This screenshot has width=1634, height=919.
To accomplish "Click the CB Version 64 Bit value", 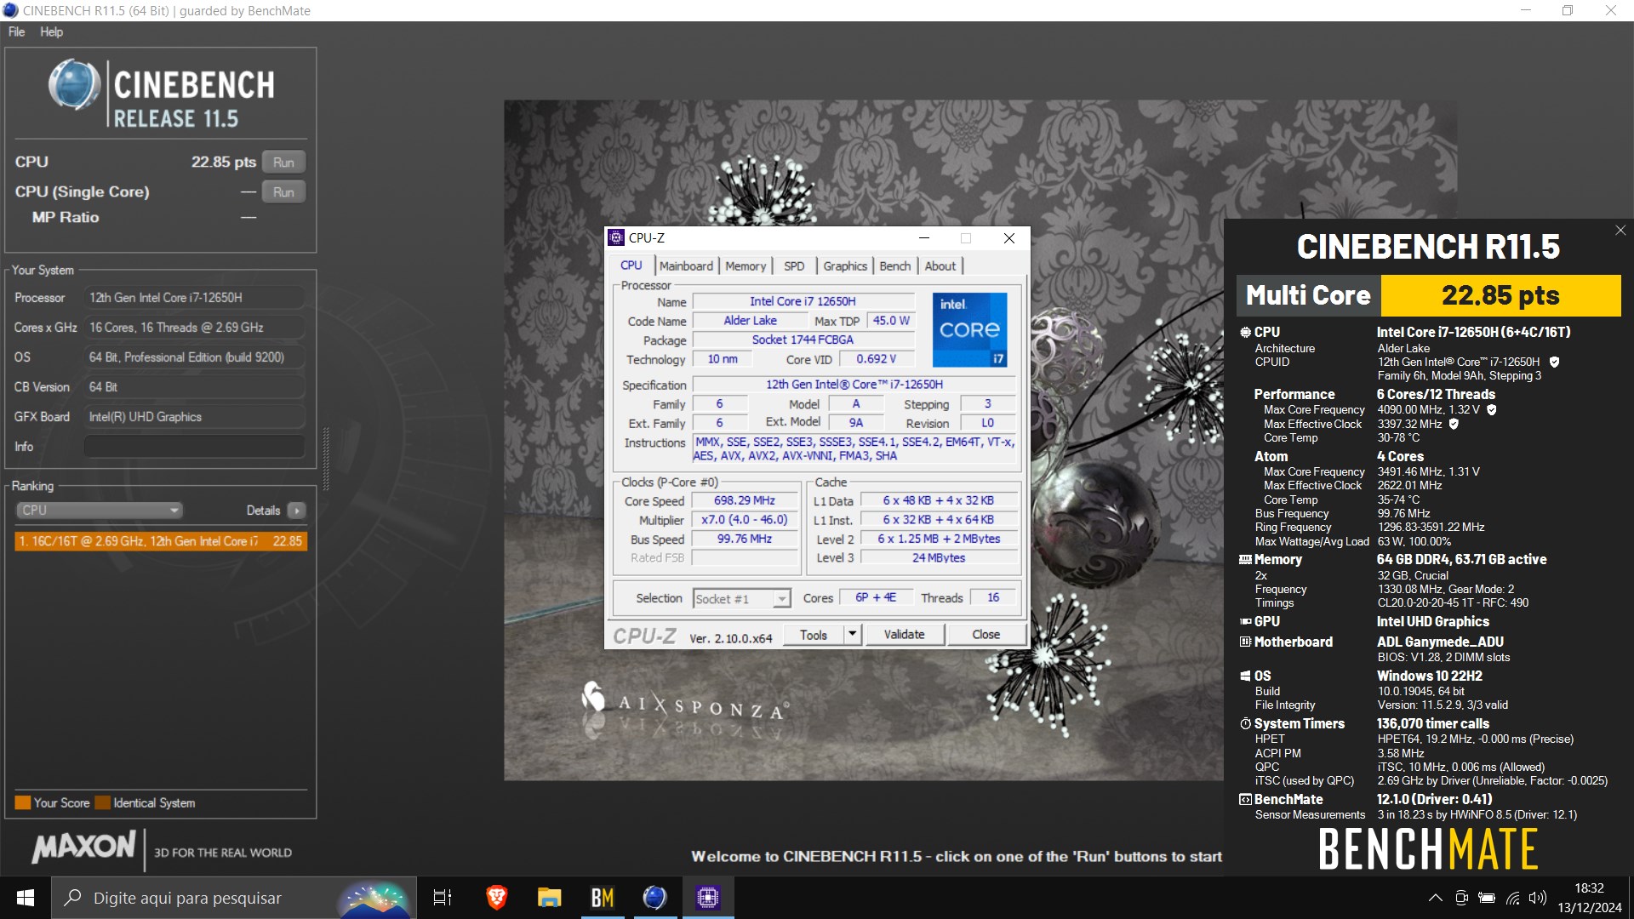I will point(194,387).
